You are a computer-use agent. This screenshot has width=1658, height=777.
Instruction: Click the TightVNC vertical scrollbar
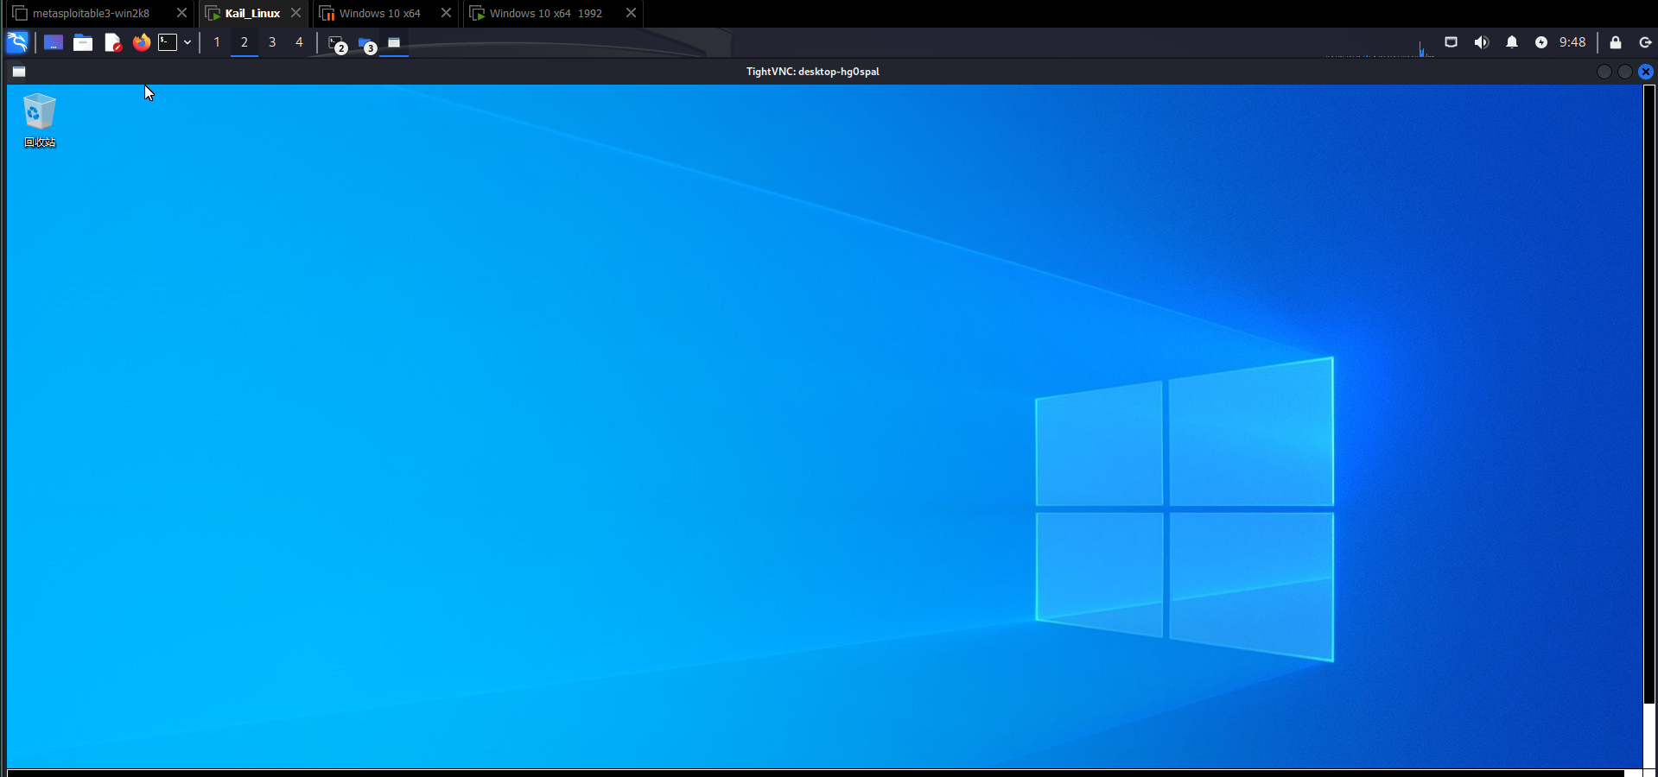coord(1648,394)
